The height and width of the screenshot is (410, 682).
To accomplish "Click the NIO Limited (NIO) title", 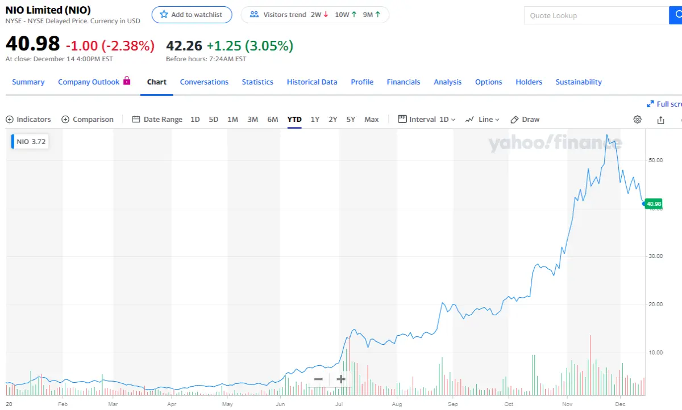I will 48,10.
